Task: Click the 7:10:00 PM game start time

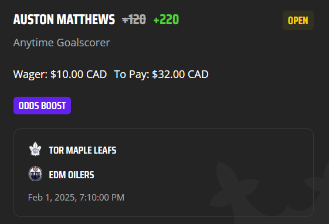Action: coord(102,198)
